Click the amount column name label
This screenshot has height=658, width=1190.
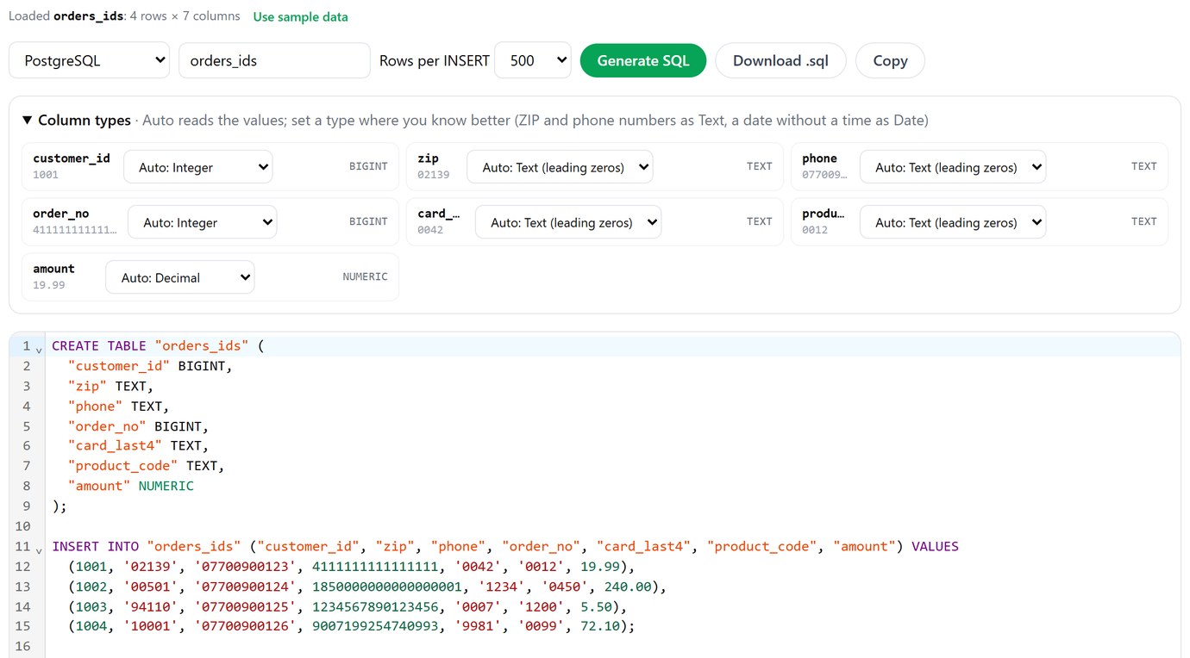click(x=53, y=269)
